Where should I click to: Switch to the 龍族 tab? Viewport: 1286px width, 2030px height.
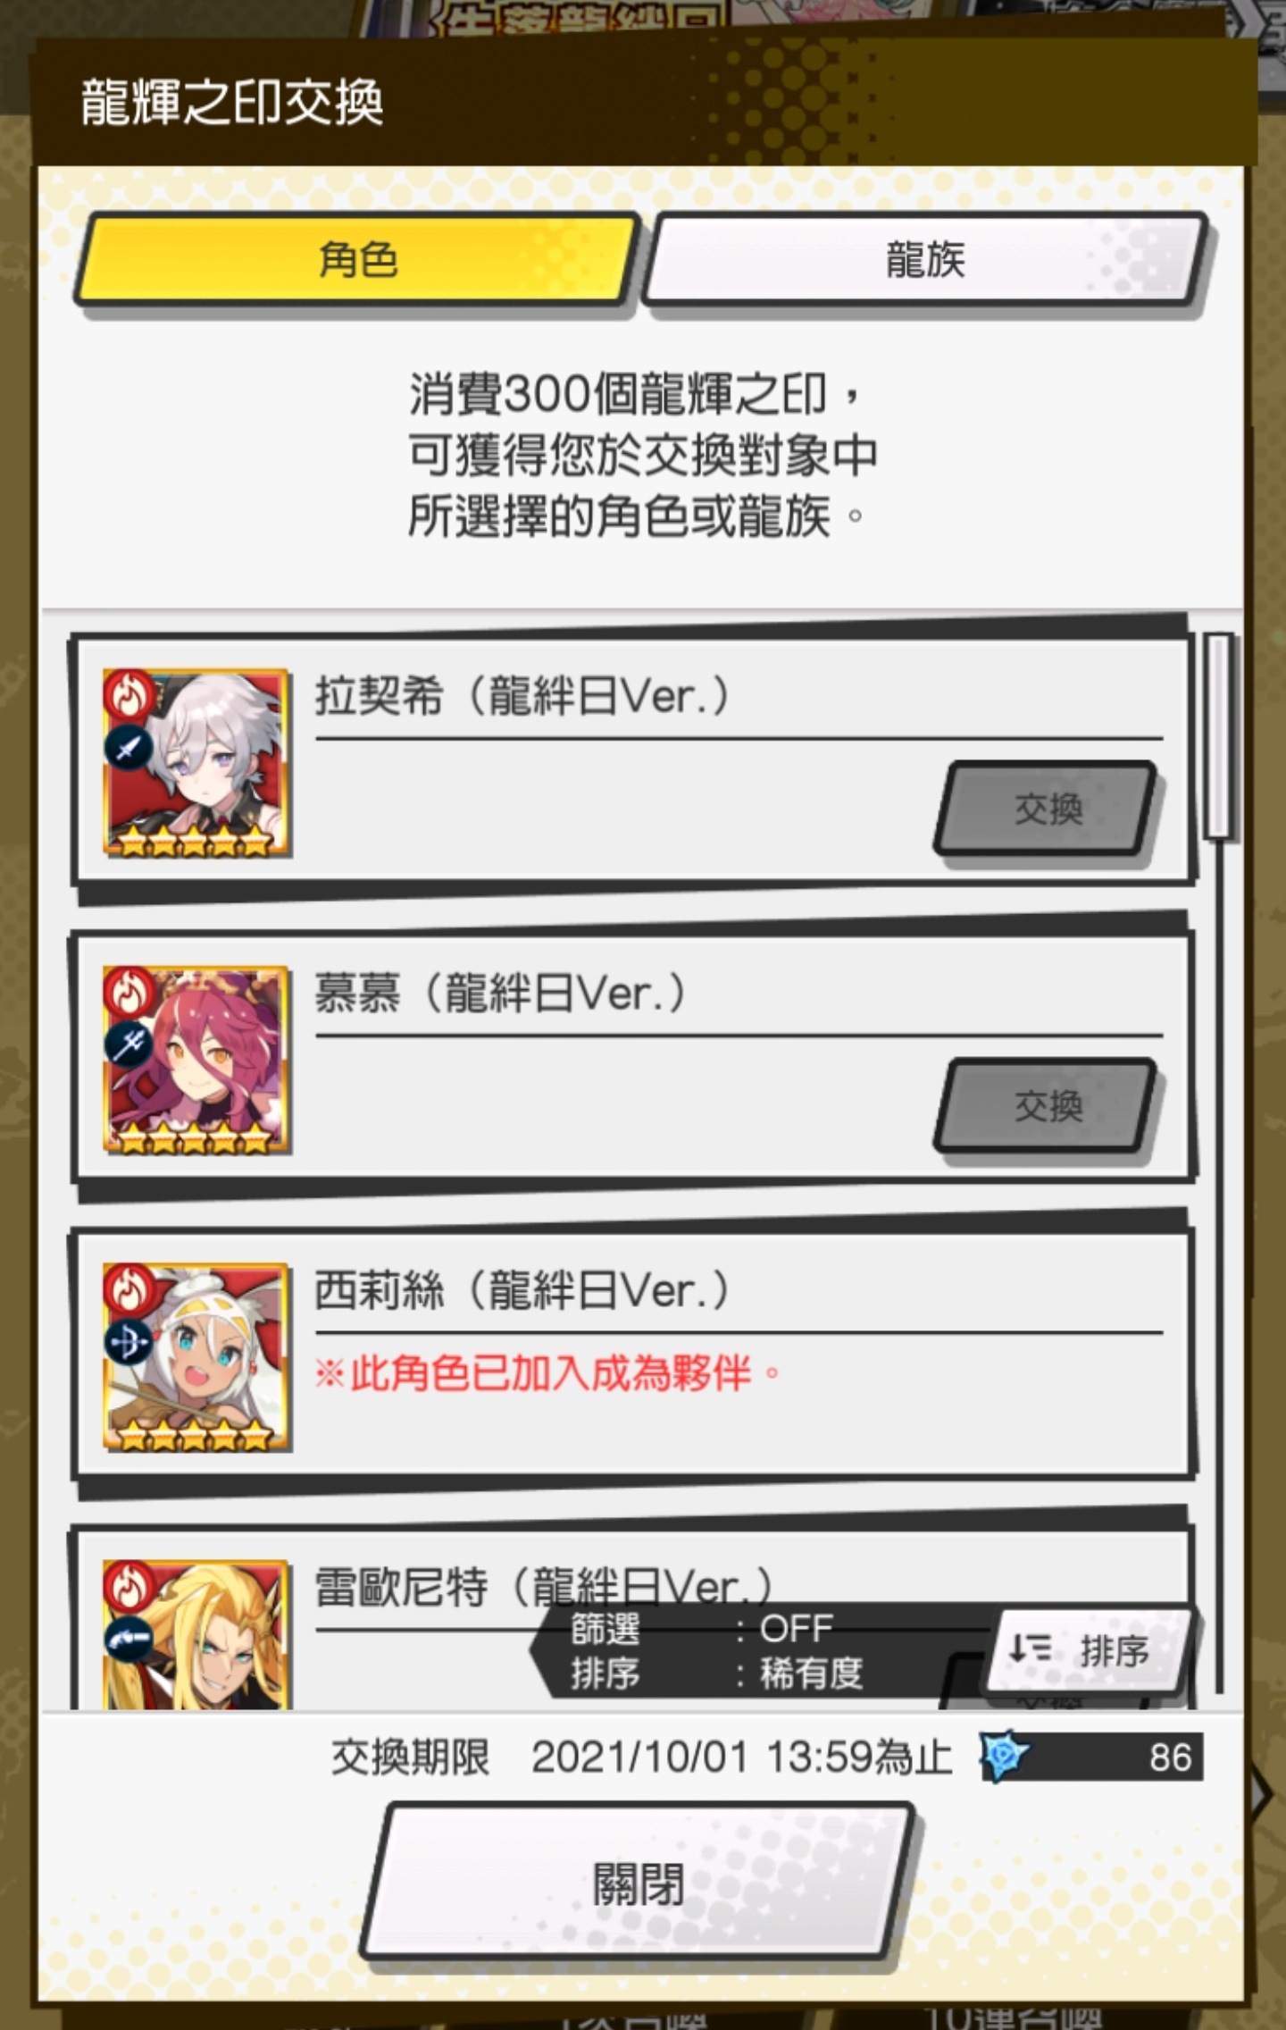tap(925, 260)
